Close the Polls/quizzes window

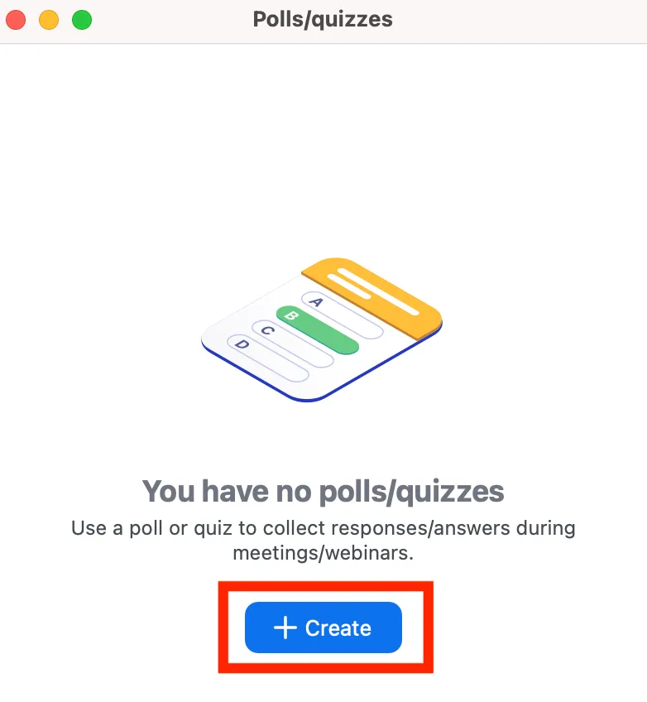pos(16,19)
